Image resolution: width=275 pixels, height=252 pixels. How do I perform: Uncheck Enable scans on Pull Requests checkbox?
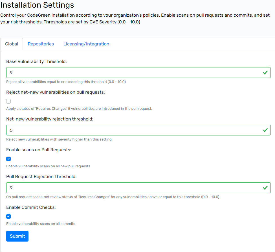tap(8, 159)
